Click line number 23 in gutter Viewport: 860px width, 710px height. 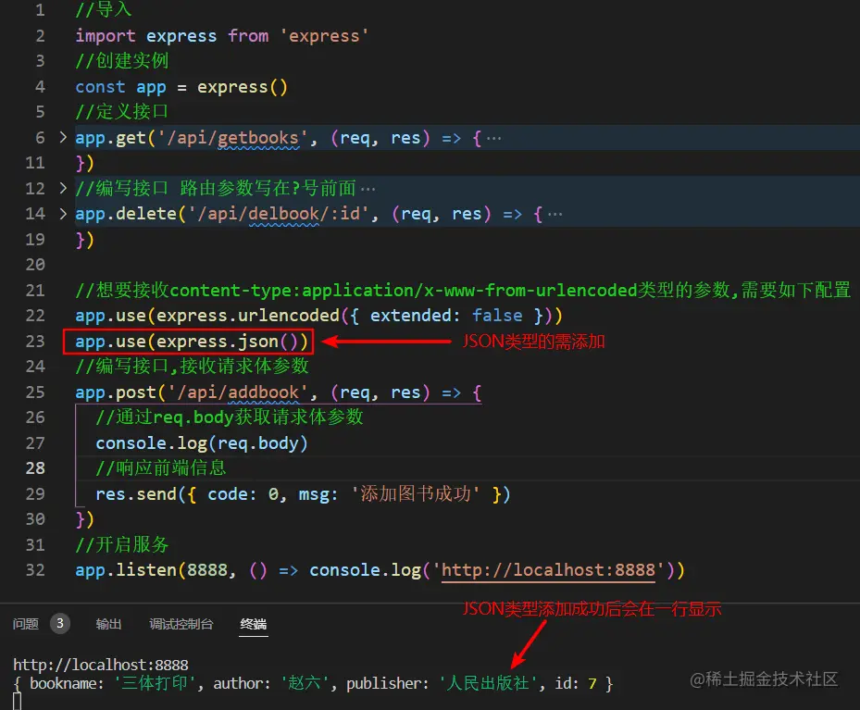click(x=35, y=341)
